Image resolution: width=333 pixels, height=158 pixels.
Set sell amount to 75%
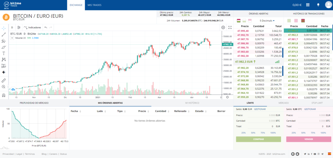tap(313, 133)
